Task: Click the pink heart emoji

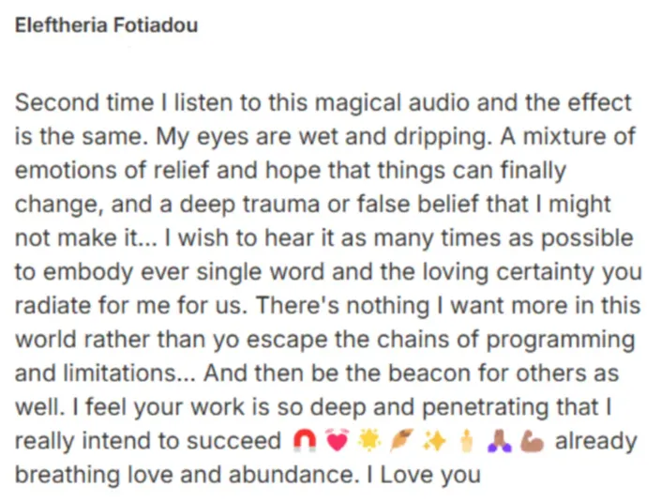Action: [338, 441]
